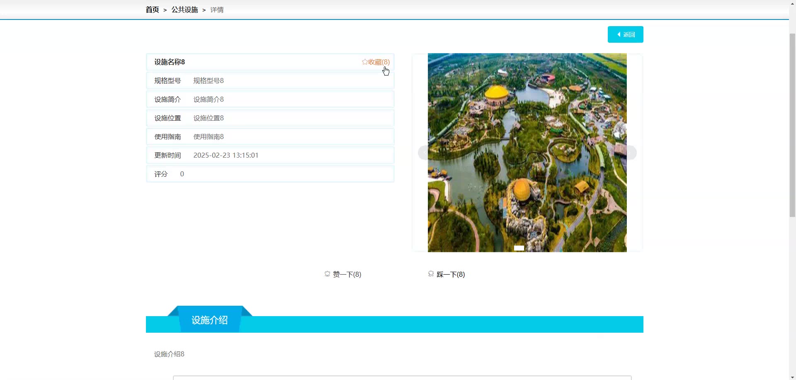Image resolution: width=796 pixels, height=380 pixels.
Task: Click the arrow icon on 返回 button
Action: (x=619, y=34)
